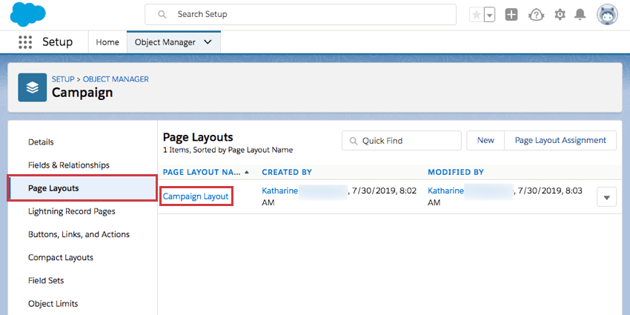Click the Page Layouts heading
The height and width of the screenshot is (315, 630).
tap(198, 137)
